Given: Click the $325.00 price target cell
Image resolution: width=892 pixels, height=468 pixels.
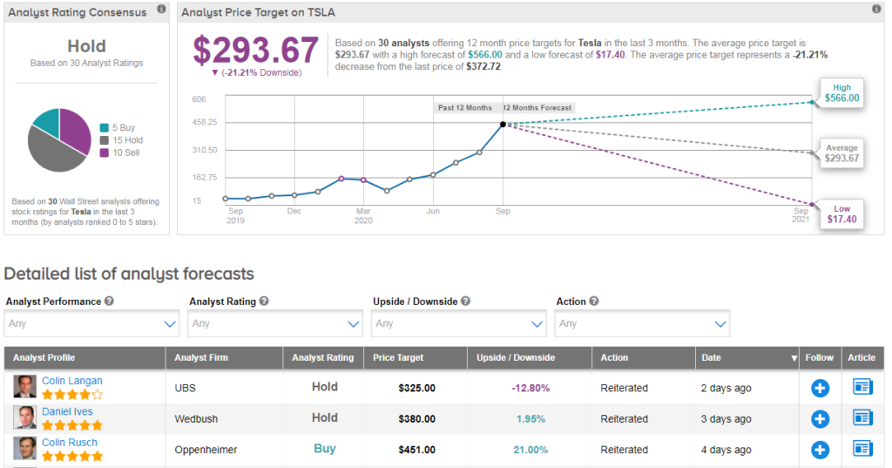Looking at the screenshot, I should click(x=417, y=389).
